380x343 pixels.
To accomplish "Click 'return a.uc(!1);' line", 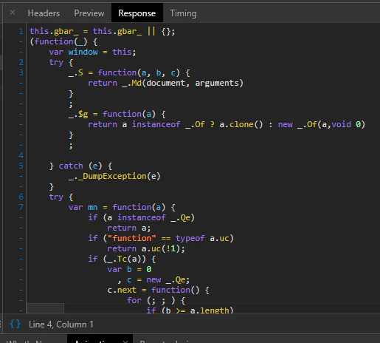I will point(146,248).
